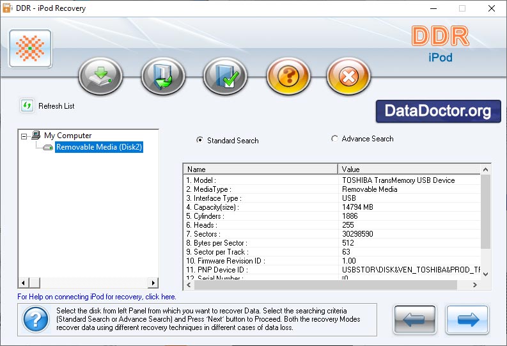Screen dimensions: 507x346
Task: Click the tree panel horizontal scroll thumb
Action: [x=35, y=283]
